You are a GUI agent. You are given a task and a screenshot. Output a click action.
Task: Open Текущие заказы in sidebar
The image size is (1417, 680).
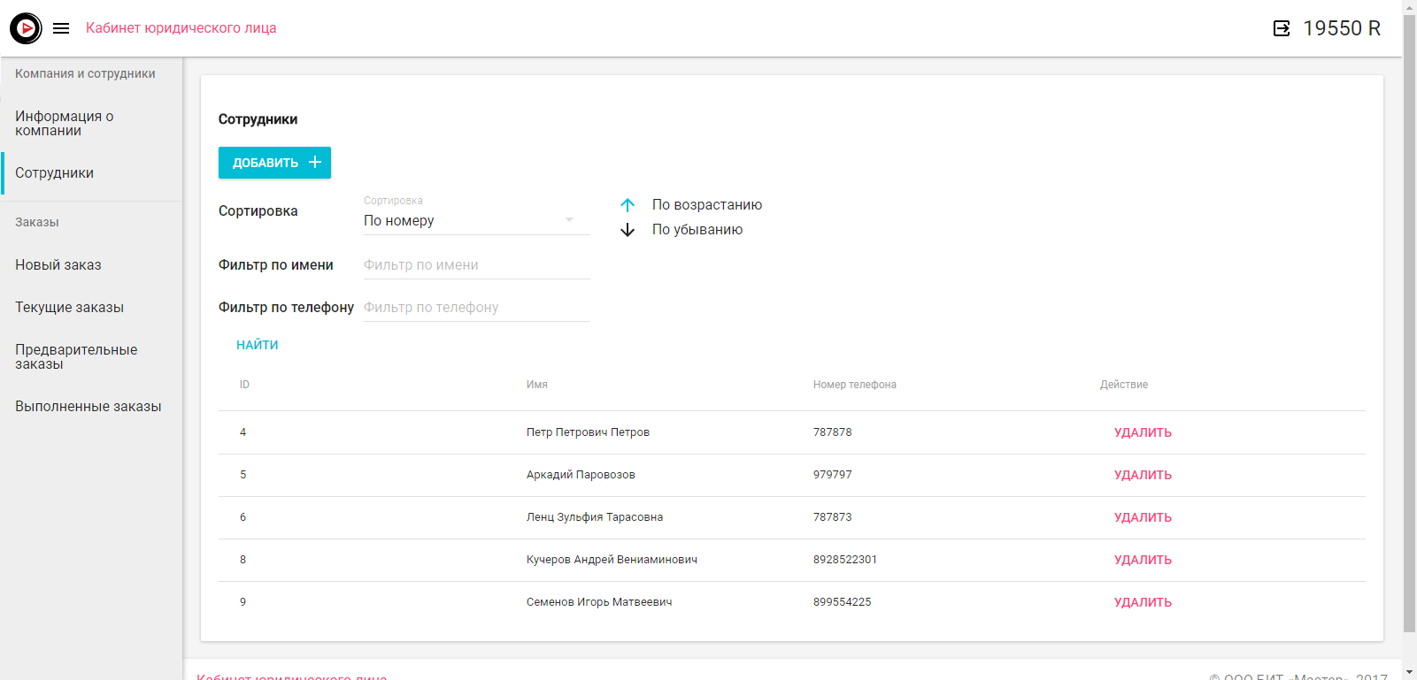pyautogui.click(x=69, y=308)
